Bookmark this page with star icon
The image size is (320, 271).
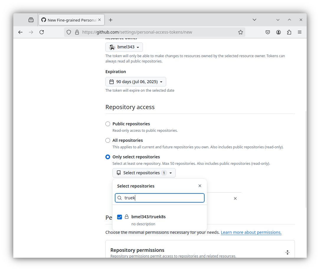click(241, 32)
